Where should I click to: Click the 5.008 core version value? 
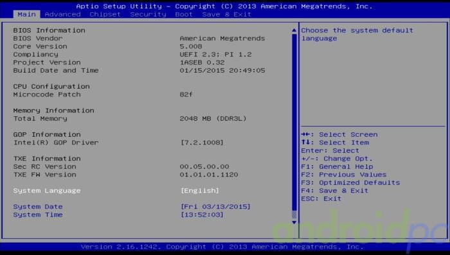(x=191, y=46)
